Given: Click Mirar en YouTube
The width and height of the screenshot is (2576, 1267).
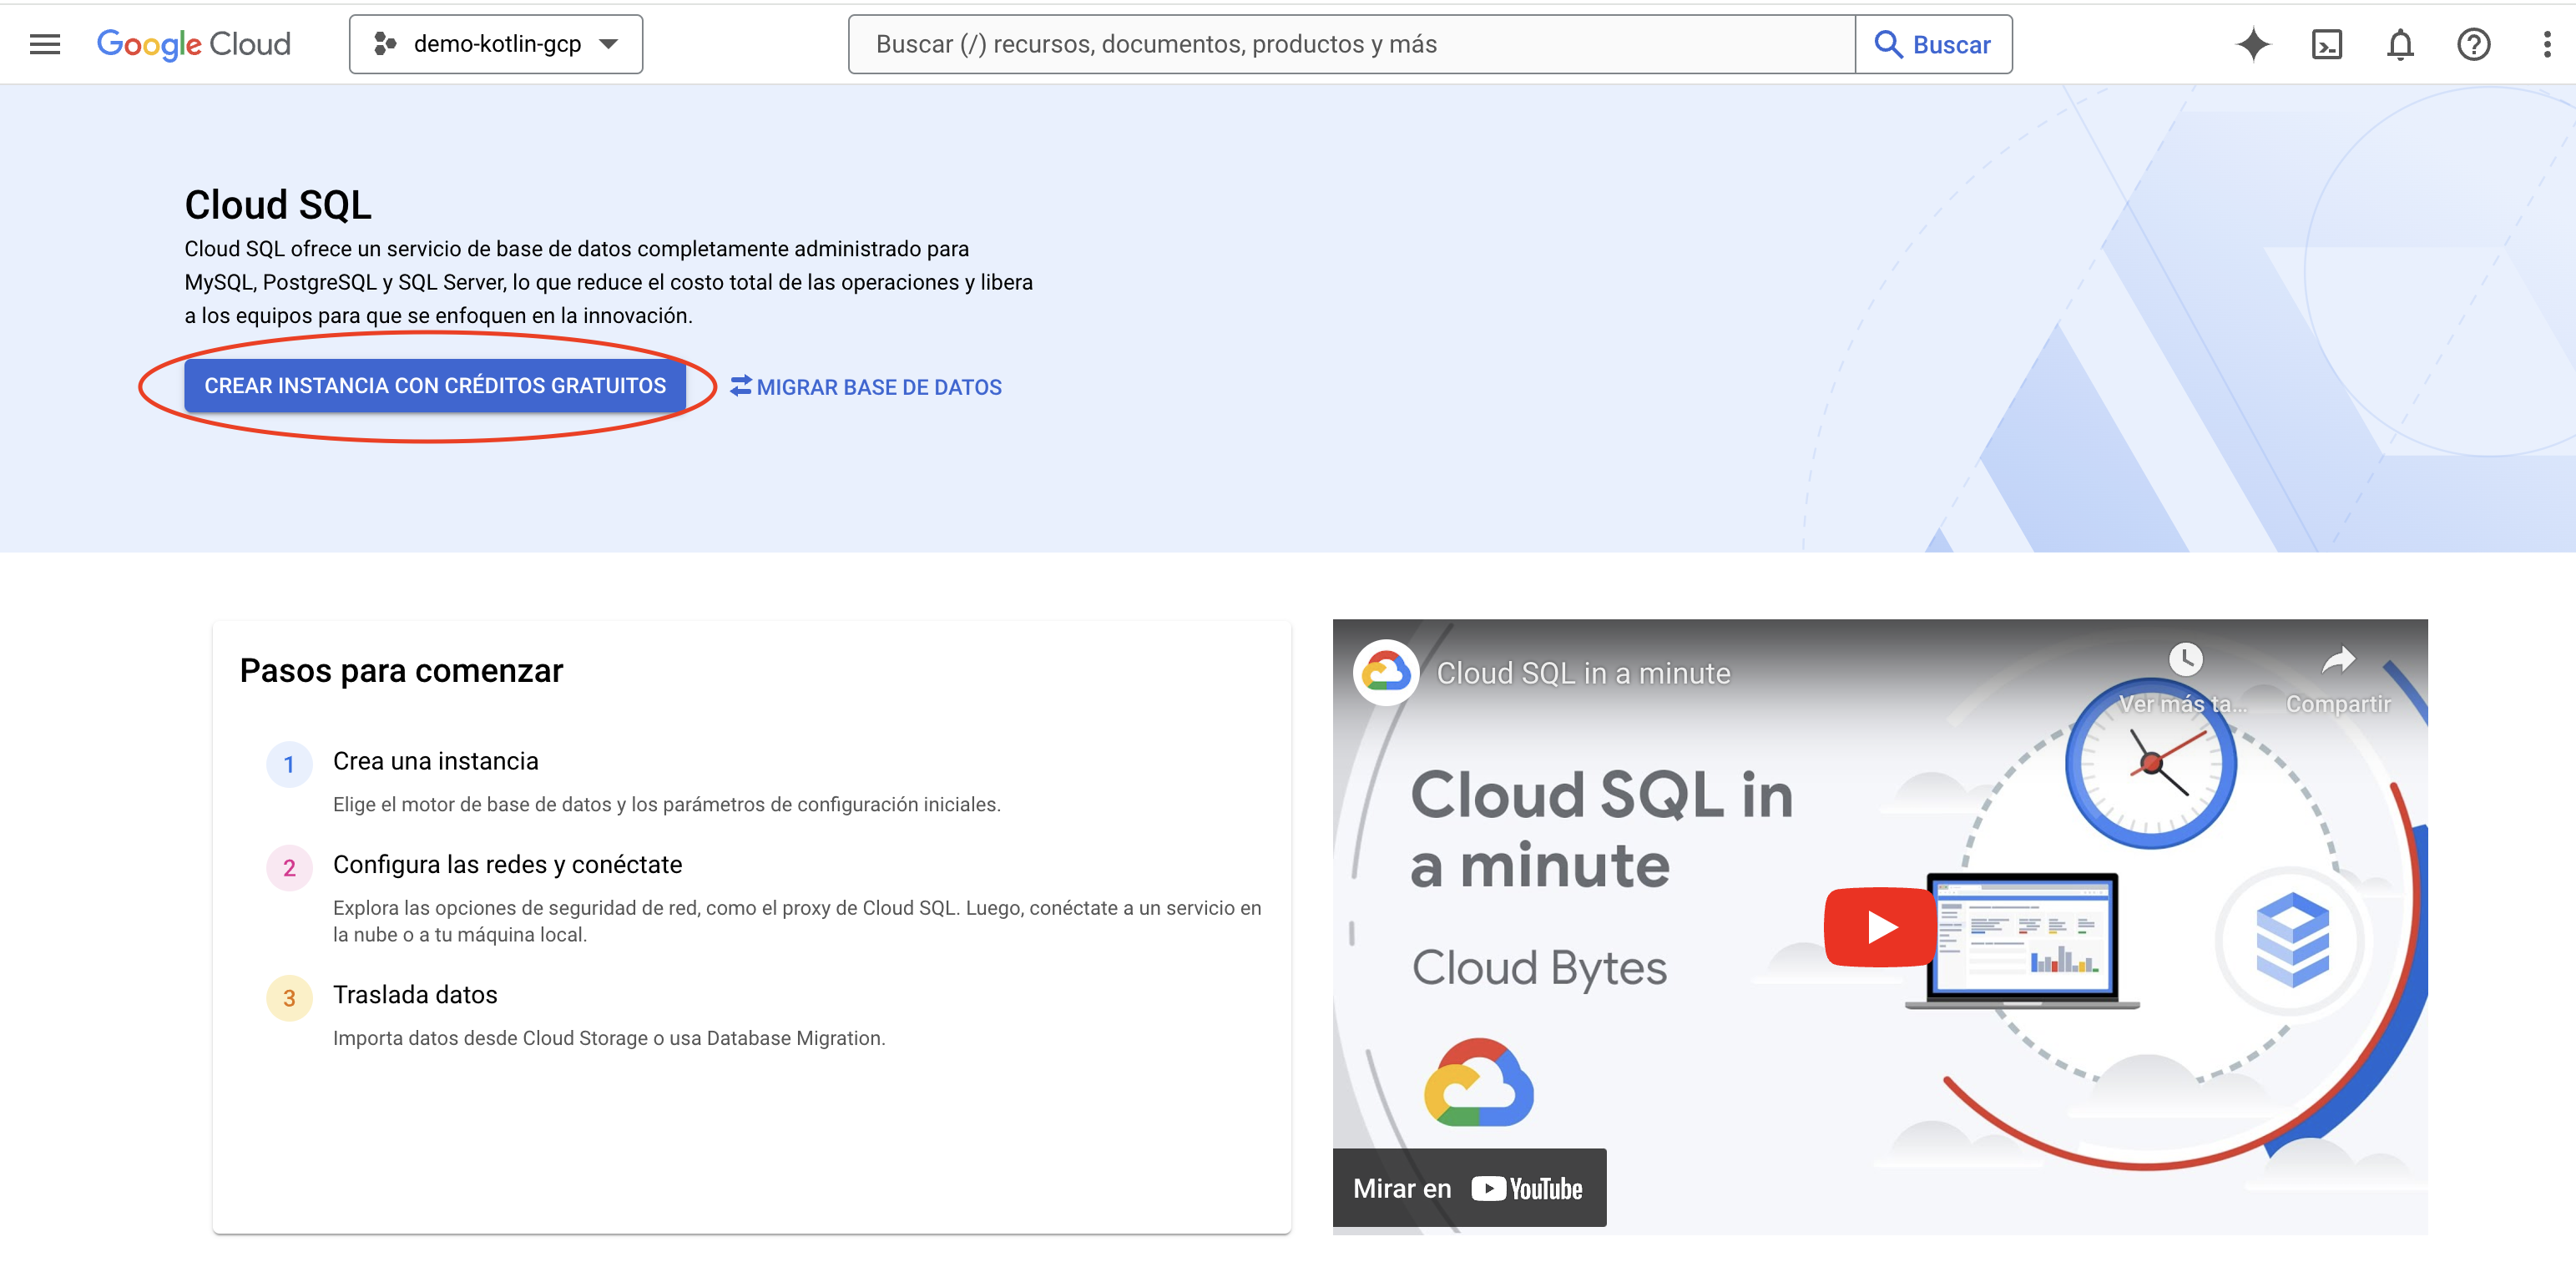Looking at the screenshot, I should pos(1468,1188).
